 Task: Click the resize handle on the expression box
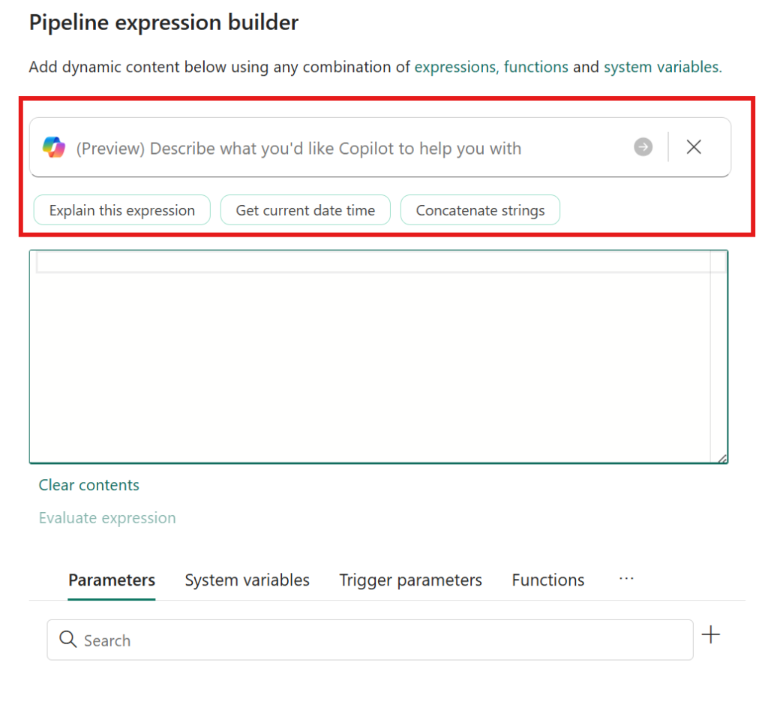(x=722, y=457)
